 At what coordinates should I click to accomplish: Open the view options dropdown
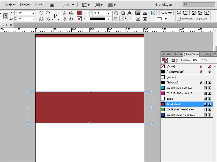[86, 5]
